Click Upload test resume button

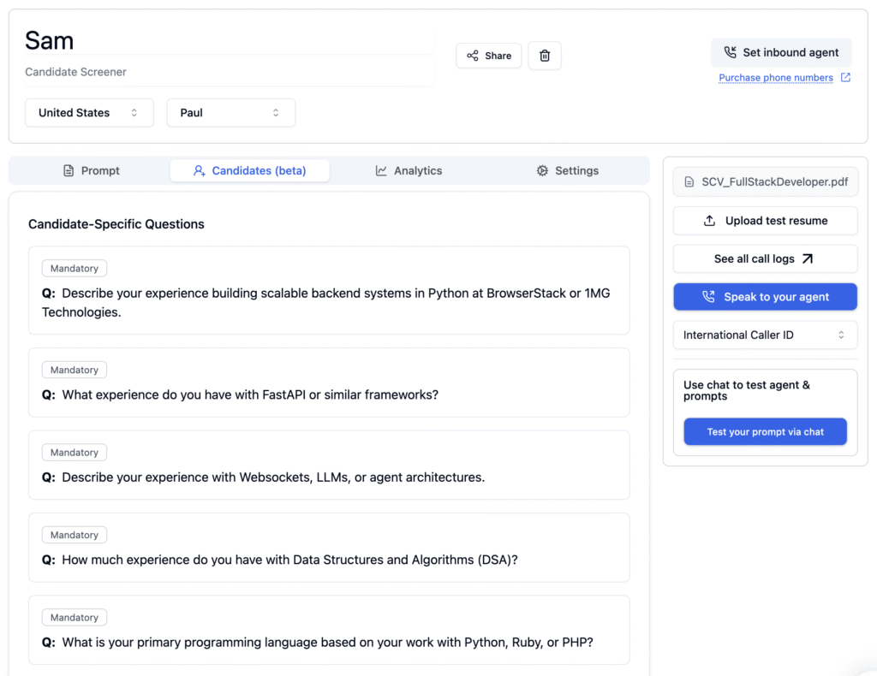765,221
